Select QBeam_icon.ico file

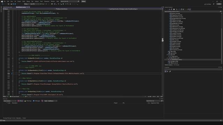coord(174,63)
